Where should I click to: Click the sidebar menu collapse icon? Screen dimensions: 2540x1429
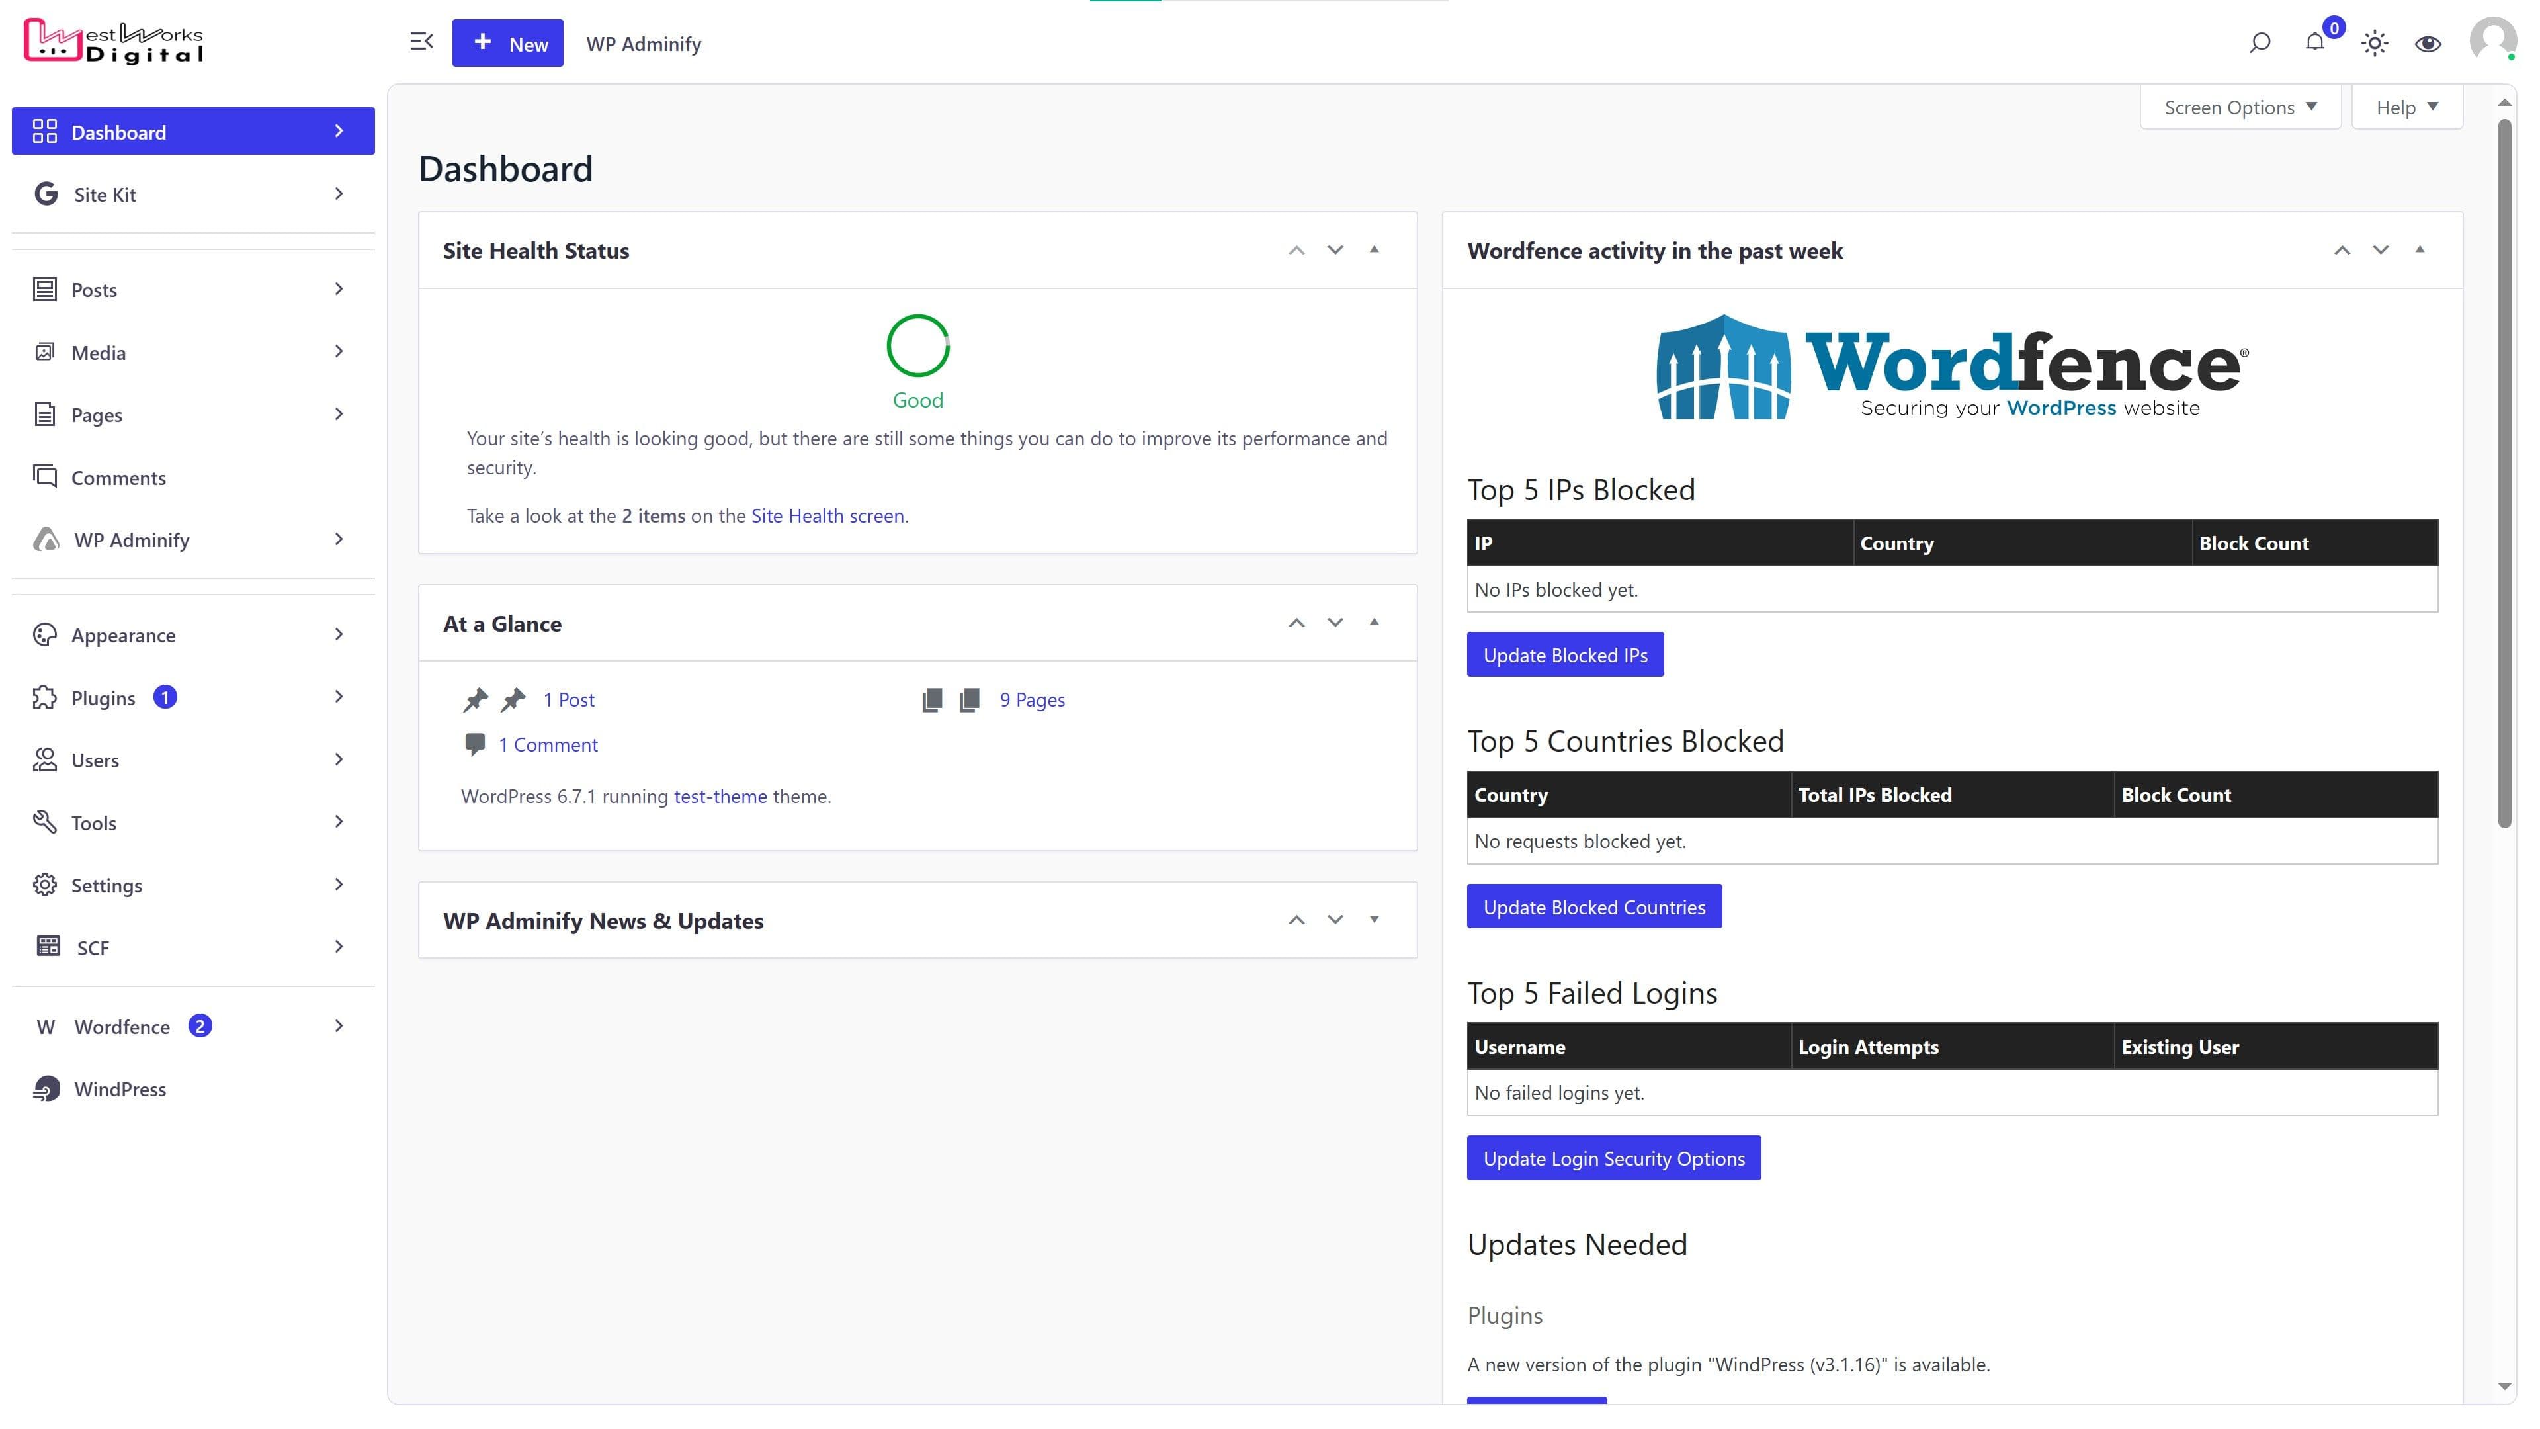coord(421,42)
